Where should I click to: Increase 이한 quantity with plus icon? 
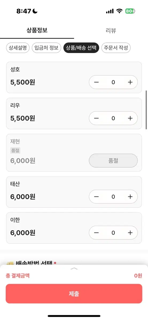pos(130,233)
